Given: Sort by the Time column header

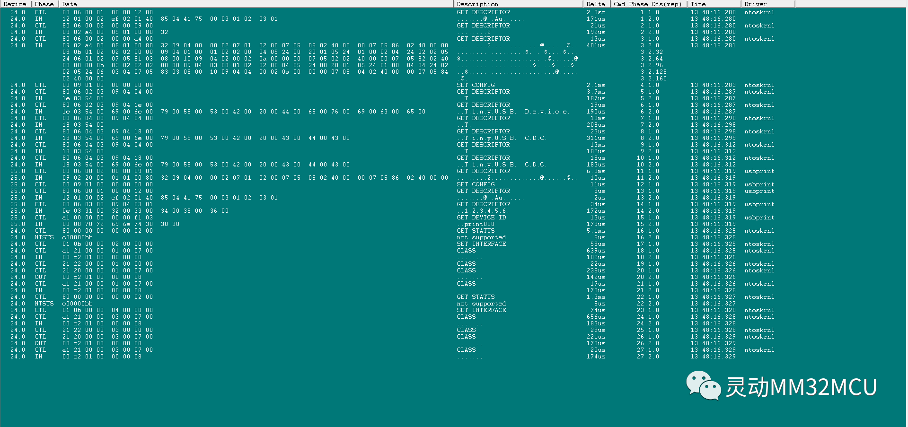Looking at the screenshot, I should (x=698, y=4).
